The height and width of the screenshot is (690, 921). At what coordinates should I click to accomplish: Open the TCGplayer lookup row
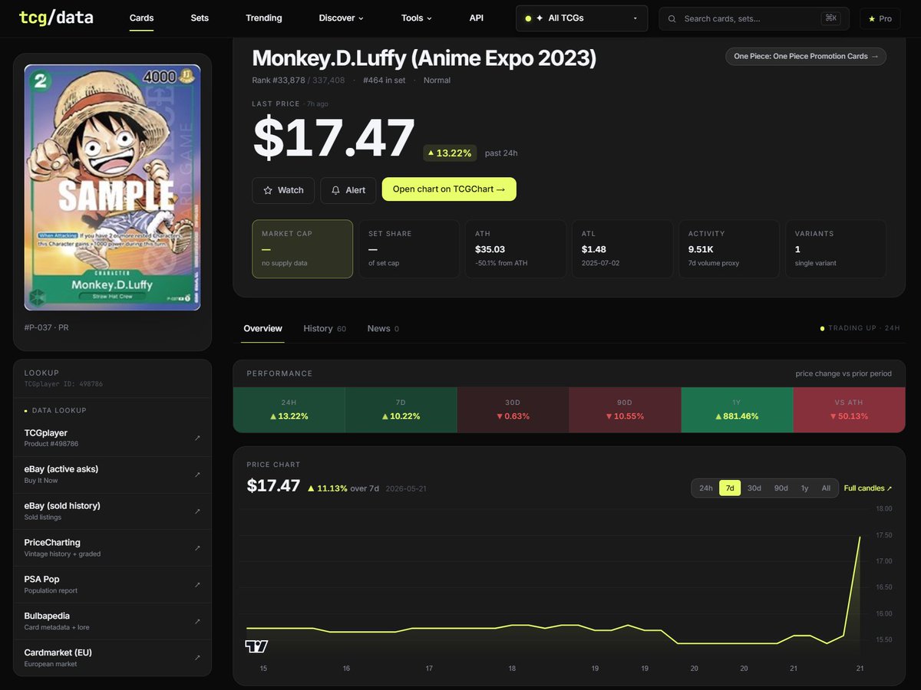coord(112,438)
